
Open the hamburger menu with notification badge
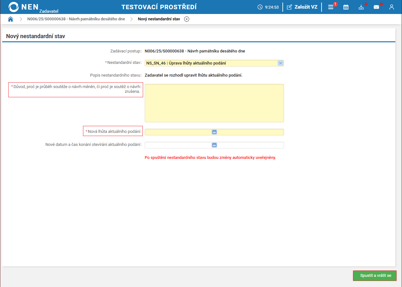click(331, 7)
